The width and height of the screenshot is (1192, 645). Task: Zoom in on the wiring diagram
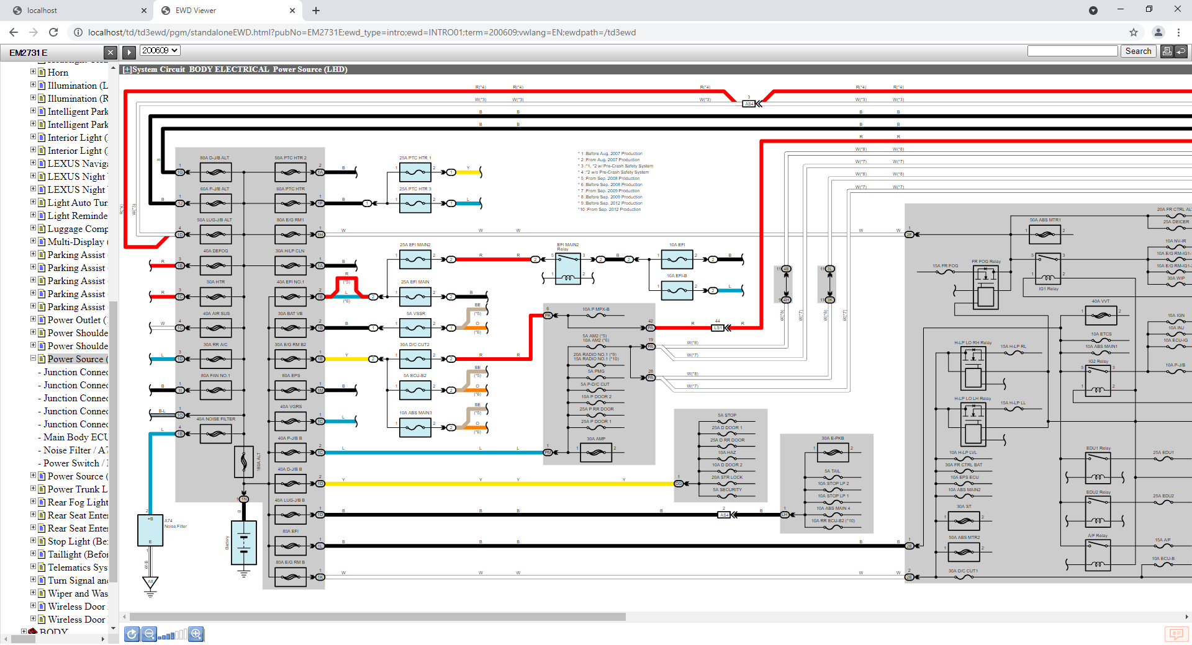(196, 634)
